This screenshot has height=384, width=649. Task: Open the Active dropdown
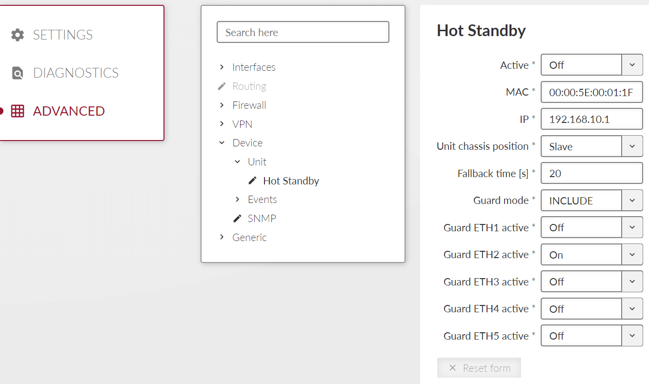(632, 65)
